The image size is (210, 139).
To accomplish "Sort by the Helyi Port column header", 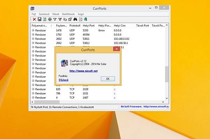I will [89, 25].
